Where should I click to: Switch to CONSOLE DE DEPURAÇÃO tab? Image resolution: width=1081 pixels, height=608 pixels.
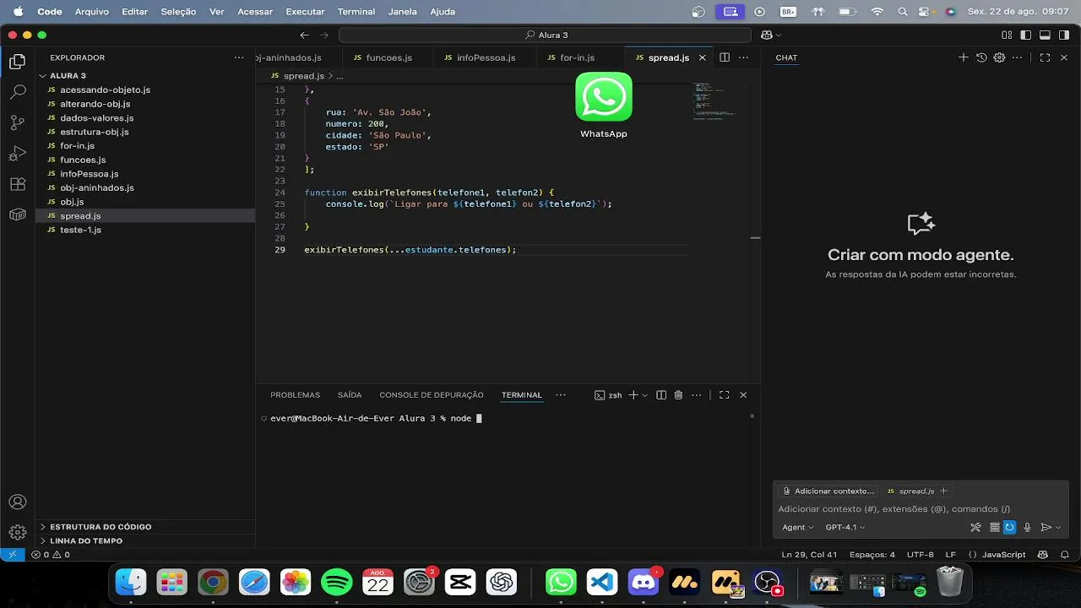click(432, 395)
